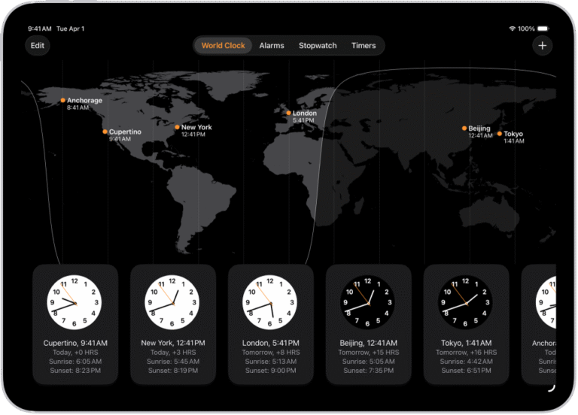Select the London analog clock face
This screenshot has width=578, height=415.
[270, 302]
